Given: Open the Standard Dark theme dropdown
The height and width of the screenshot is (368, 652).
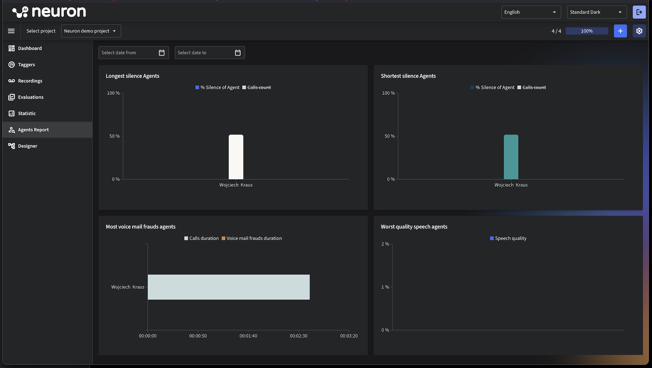Looking at the screenshot, I should click(596, 12).
